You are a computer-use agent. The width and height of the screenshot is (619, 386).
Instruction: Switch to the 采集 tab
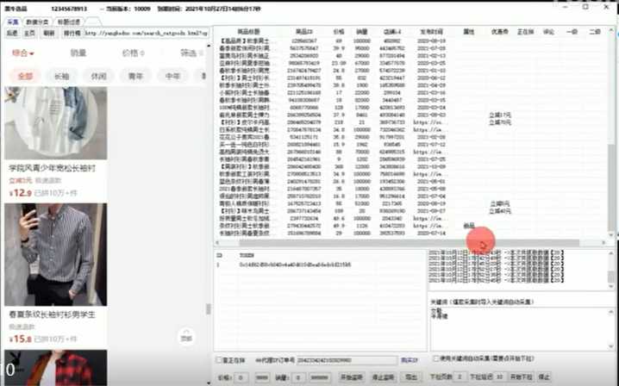pos(12,21)
